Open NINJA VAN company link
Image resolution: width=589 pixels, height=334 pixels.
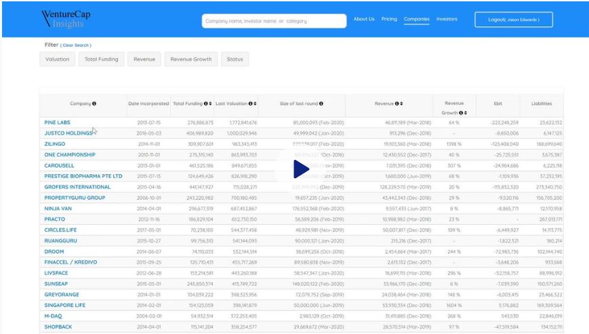[58, 209]
